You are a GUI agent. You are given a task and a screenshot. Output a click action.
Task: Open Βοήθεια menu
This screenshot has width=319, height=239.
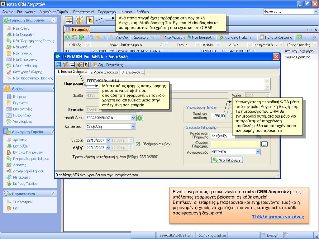coord(143,12)
